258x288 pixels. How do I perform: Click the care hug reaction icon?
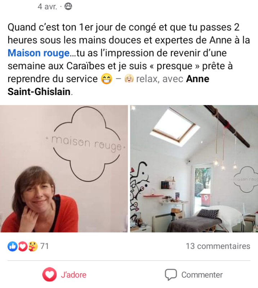pos(33,246)
